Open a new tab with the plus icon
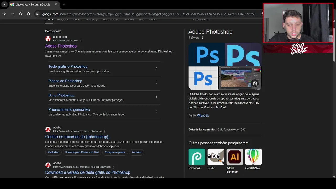This screenshot has height=189, width=336. (x=64, y=4)
